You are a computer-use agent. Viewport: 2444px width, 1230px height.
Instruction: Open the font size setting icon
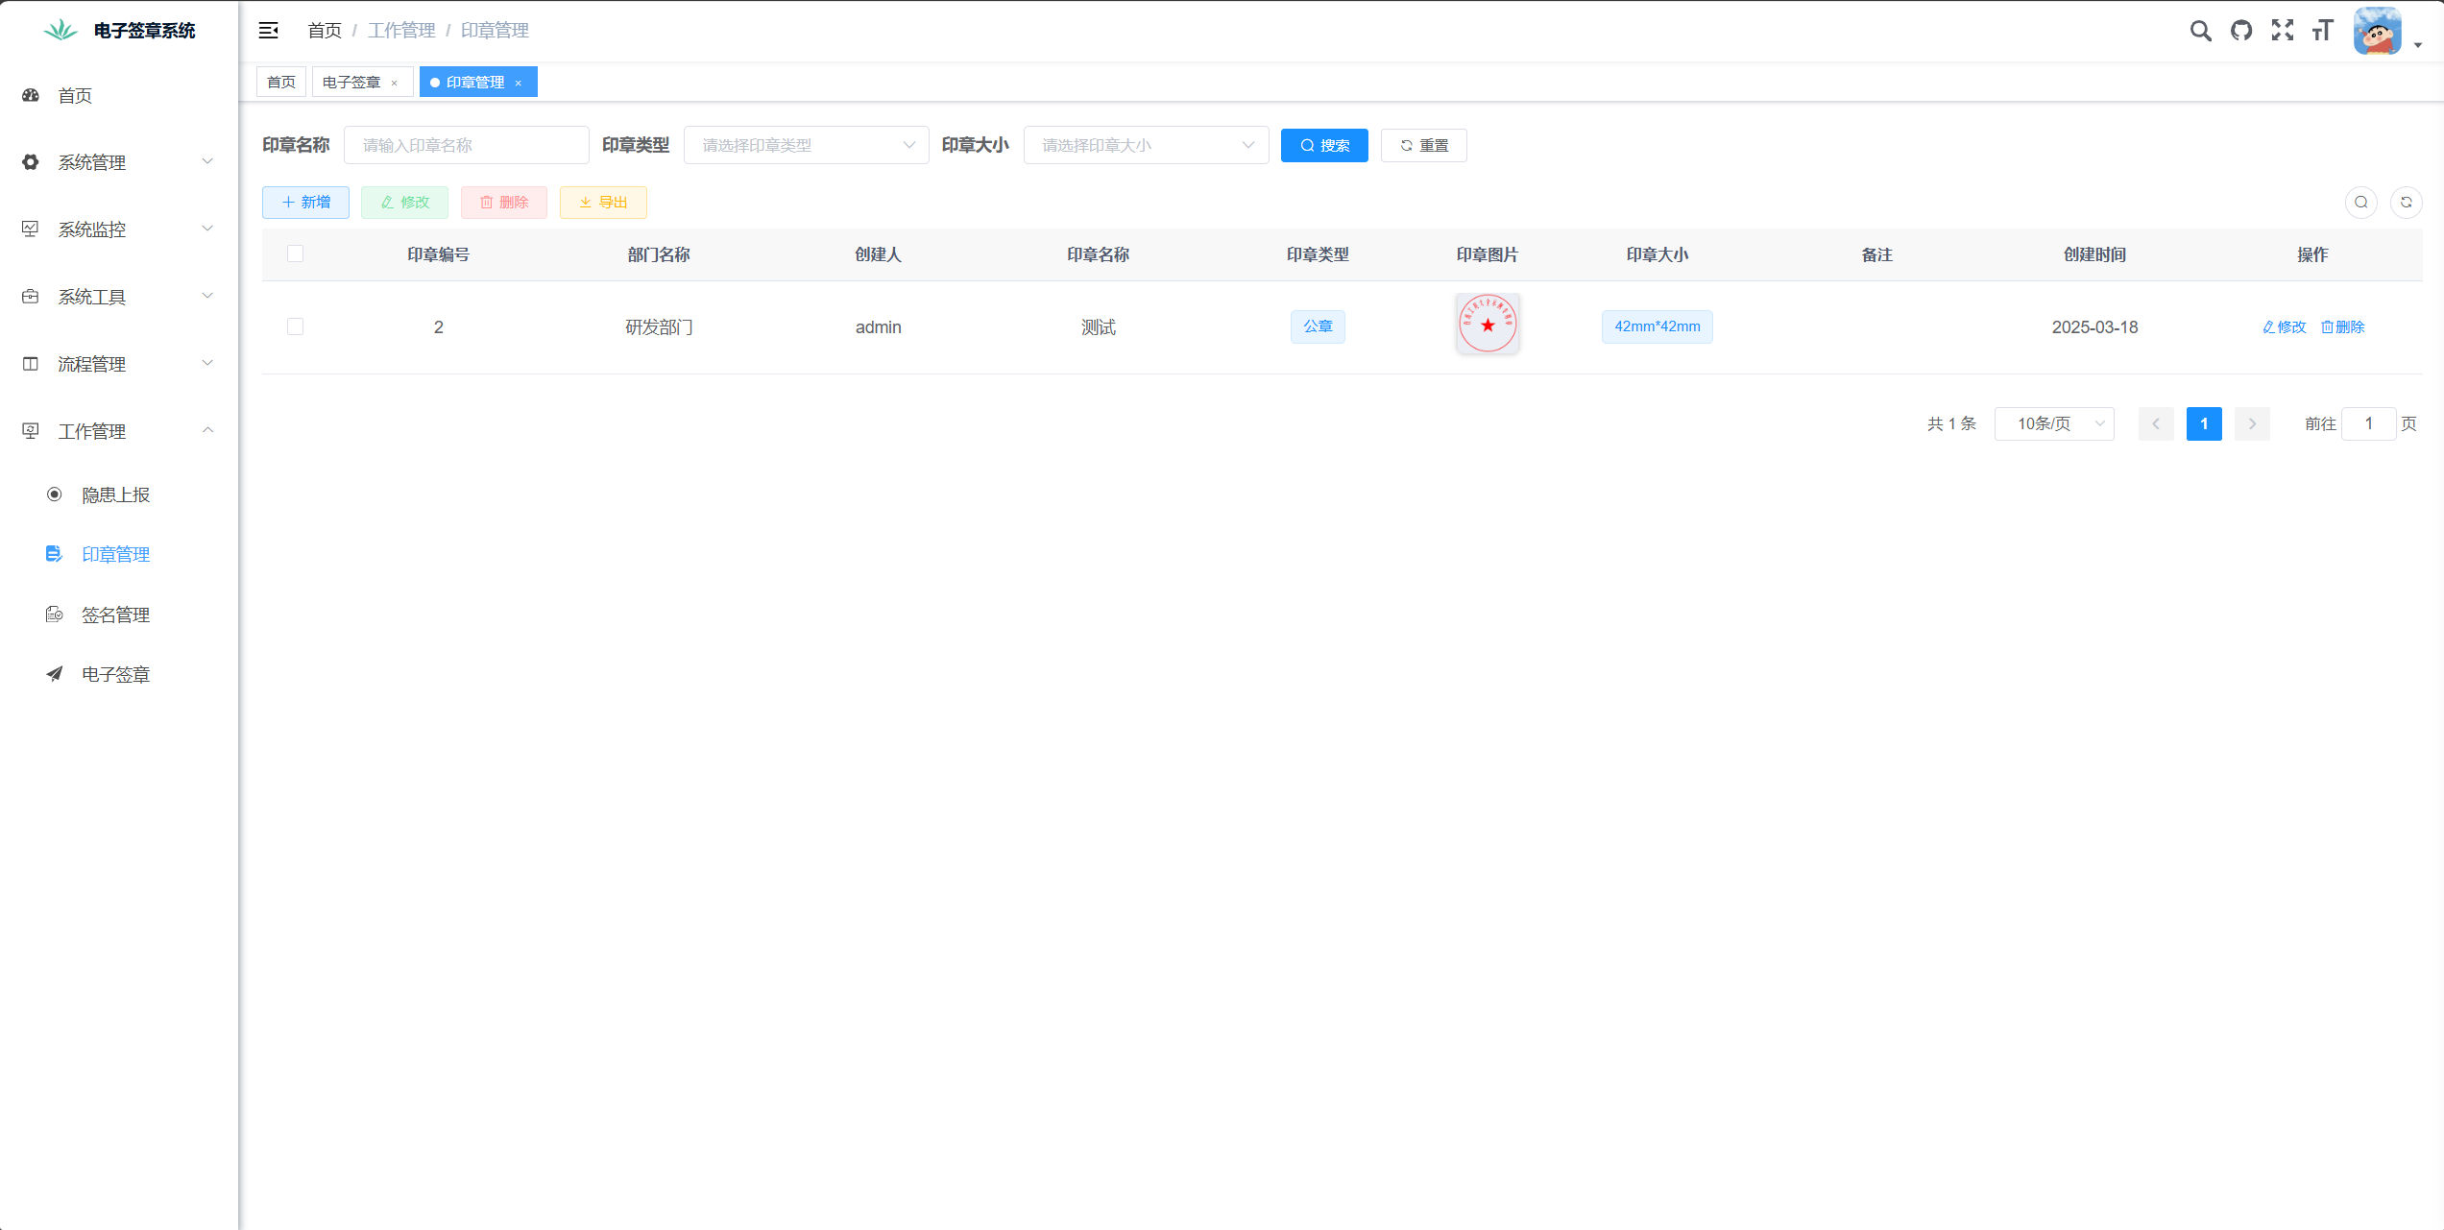[2323, 31]
